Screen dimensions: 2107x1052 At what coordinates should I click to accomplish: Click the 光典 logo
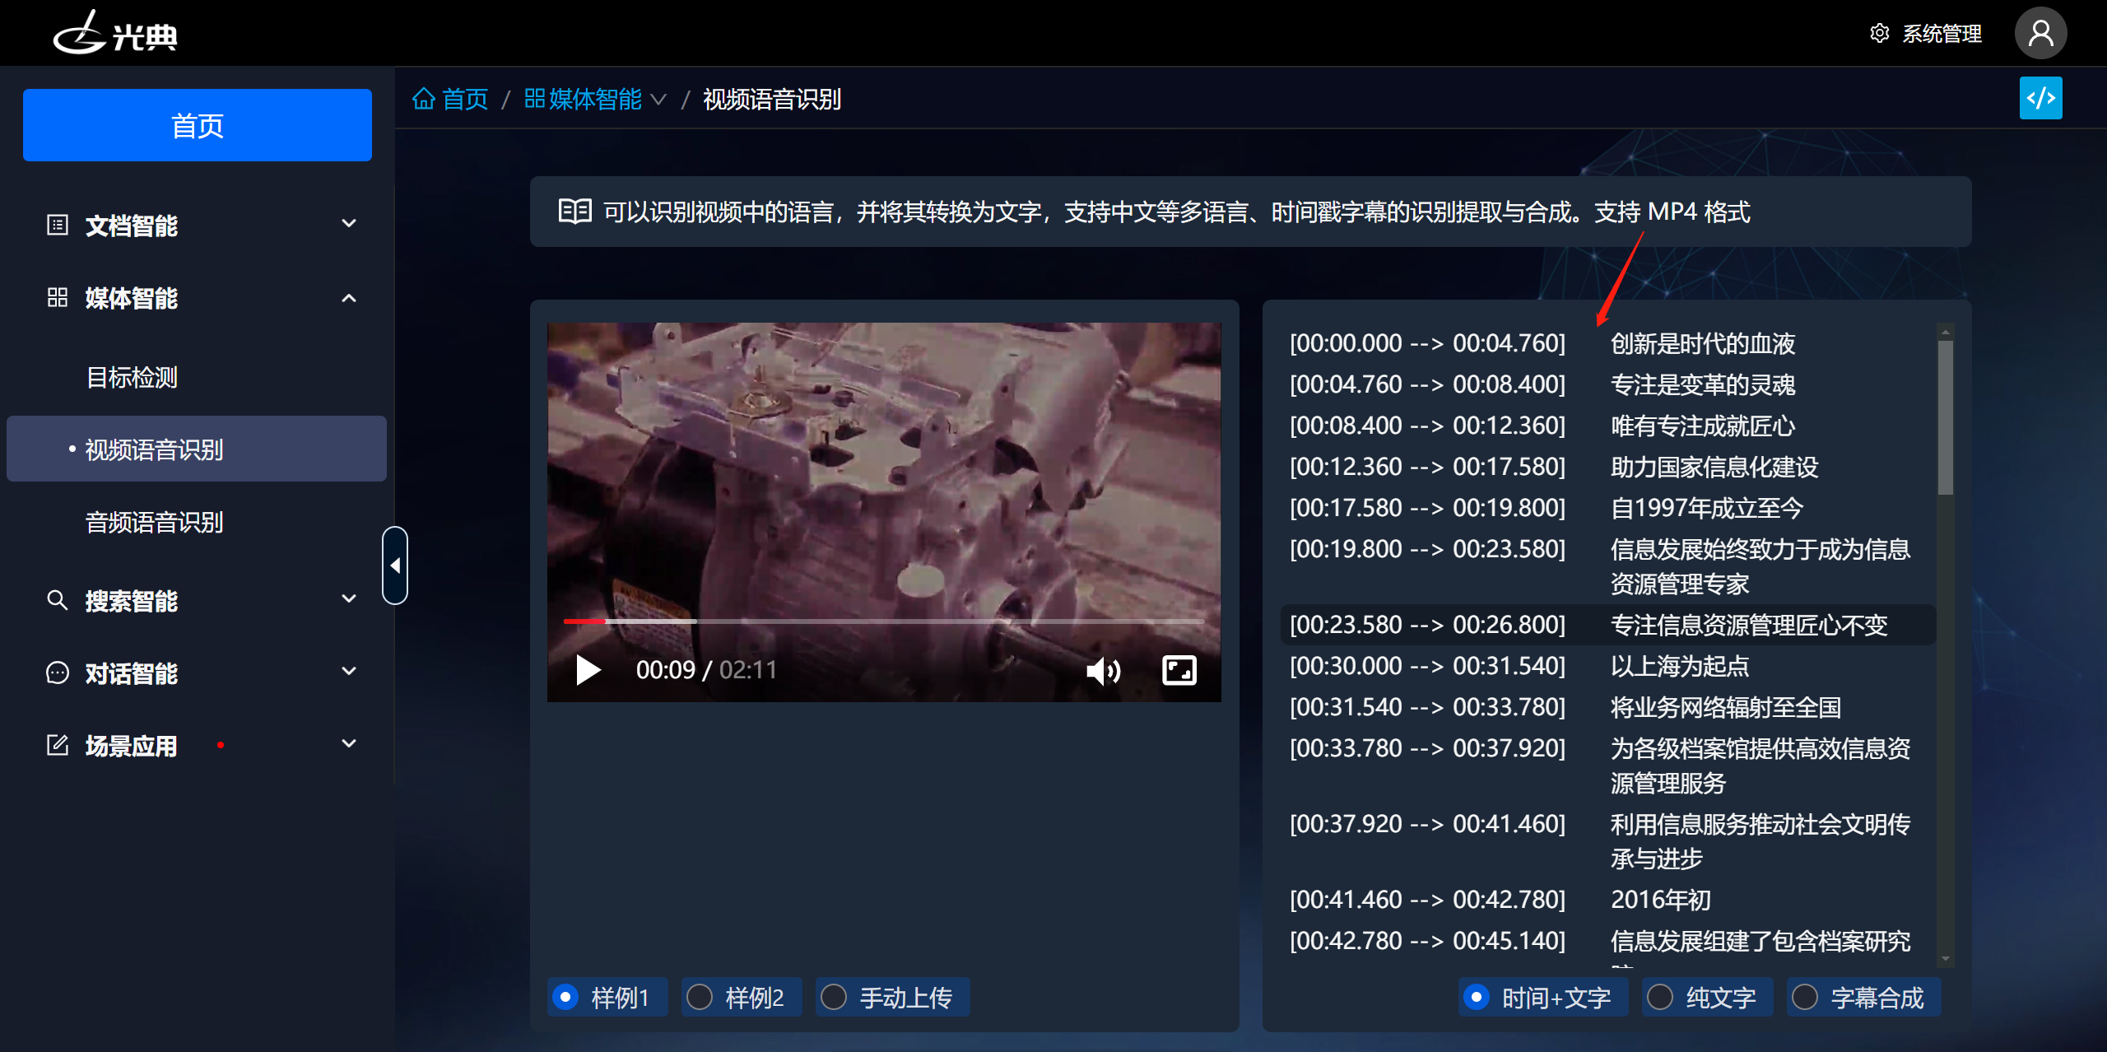pos(115,33)
